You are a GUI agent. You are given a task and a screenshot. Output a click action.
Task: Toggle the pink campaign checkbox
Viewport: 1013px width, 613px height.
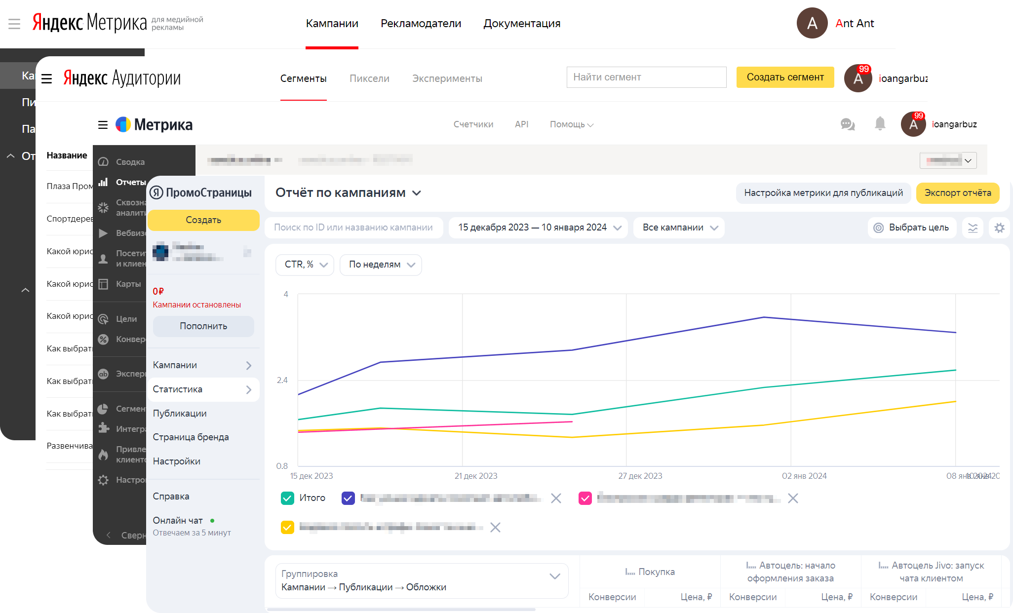[585, 498]
